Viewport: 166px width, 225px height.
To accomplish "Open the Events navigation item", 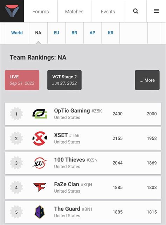I will pos(108,12).
